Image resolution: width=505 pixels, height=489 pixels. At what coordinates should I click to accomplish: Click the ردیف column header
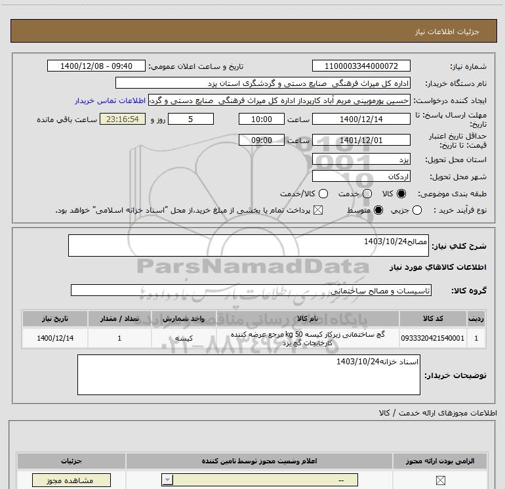point(476,318)
